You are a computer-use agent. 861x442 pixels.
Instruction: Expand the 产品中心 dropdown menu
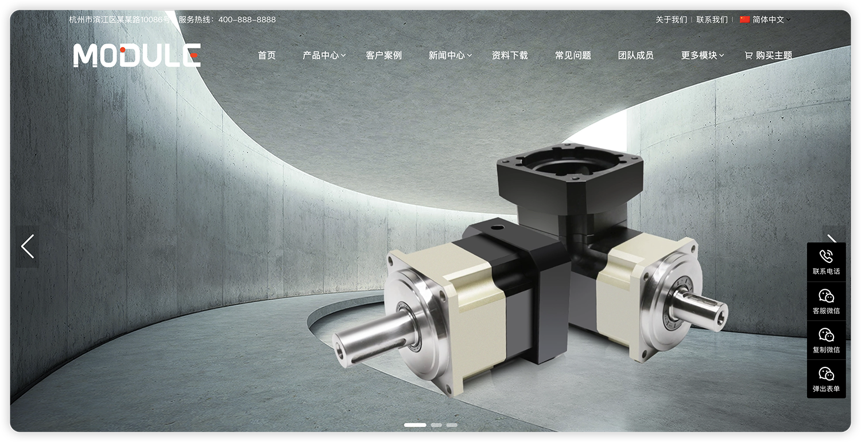[324, 56]
